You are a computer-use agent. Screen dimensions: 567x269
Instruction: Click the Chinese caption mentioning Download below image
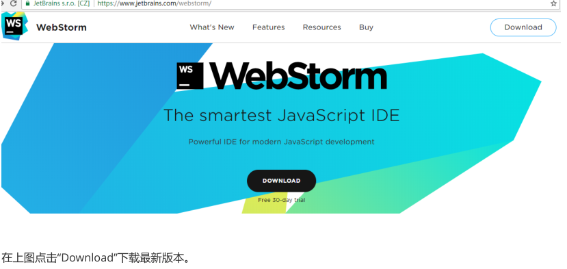96,258
